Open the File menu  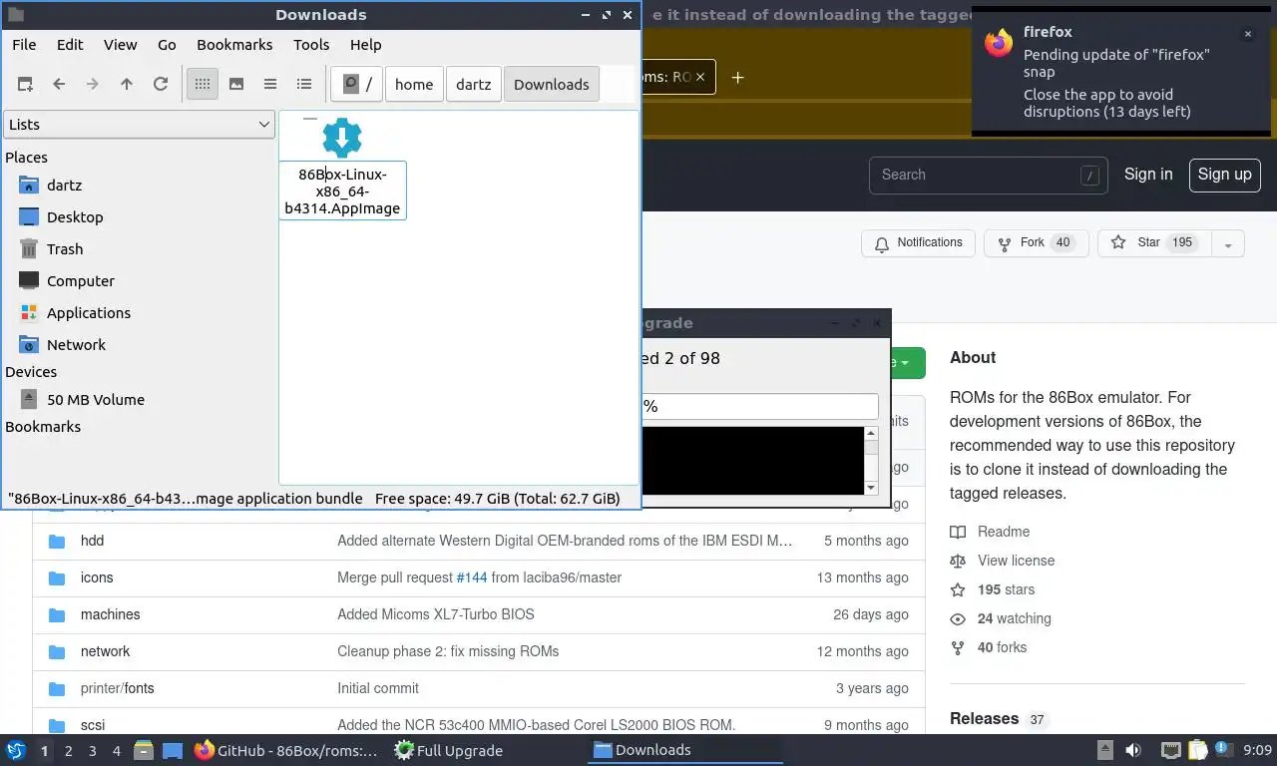(24, 44)
